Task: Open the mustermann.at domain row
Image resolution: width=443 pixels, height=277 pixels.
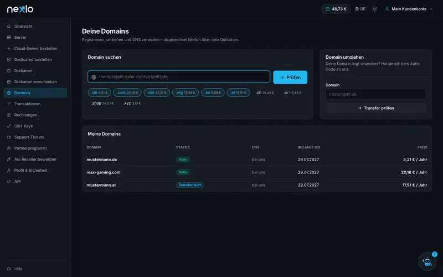Action: pyautogui.click(x=257, y=185)
